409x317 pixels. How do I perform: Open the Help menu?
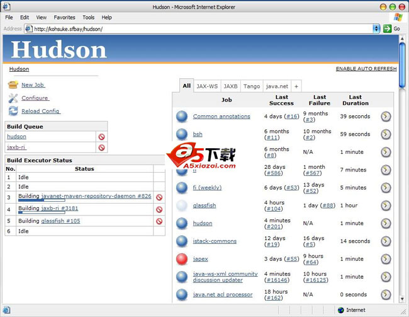point(107,18)
